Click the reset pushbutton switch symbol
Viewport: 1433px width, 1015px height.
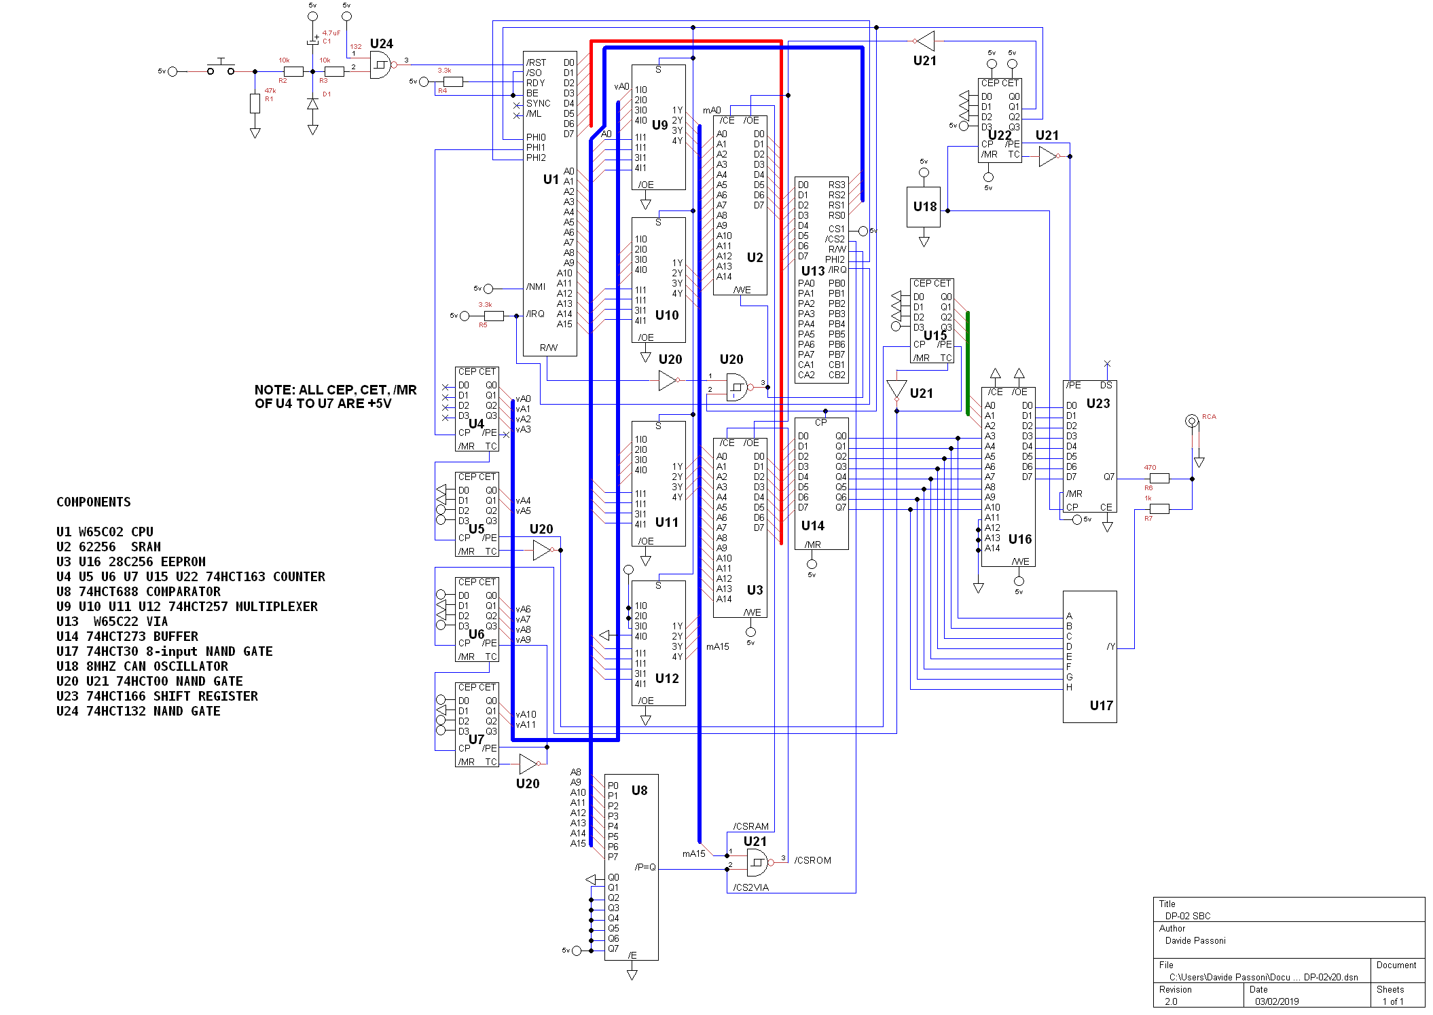pyautogui.click(x=221, y=69)
